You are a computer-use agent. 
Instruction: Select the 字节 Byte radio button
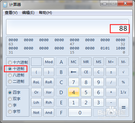tap(14, 112)
